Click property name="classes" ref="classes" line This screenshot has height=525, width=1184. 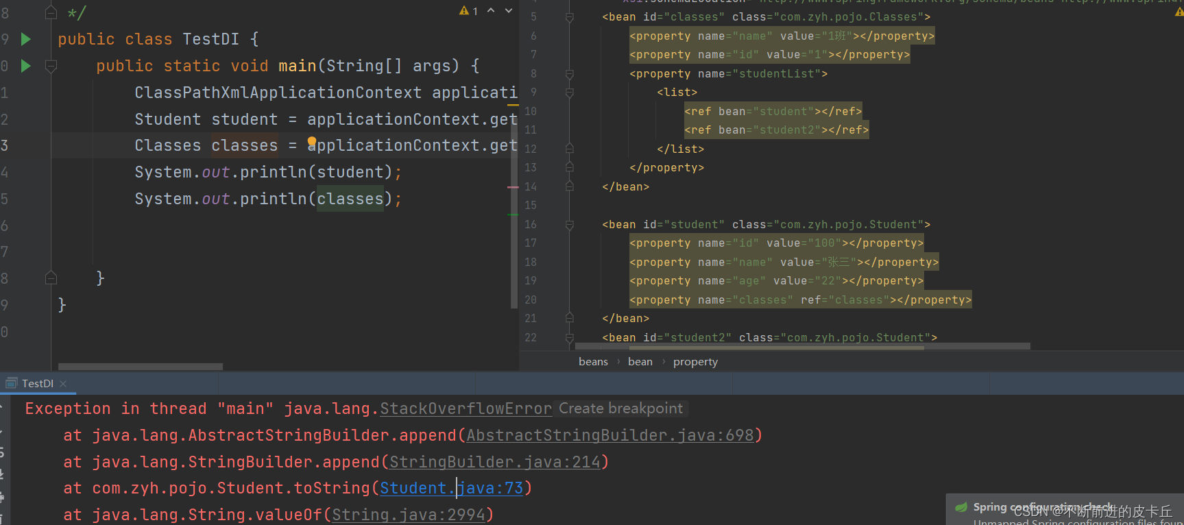(x=800, y=300)
